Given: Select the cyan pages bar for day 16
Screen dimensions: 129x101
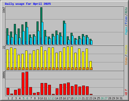Looking at the screenshot, I should [65, 34].
